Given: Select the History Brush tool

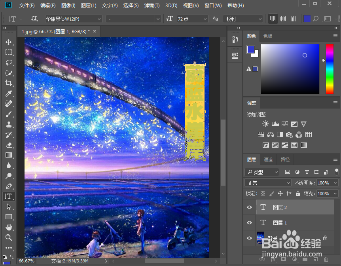Looking at the screenshot, I should point(9,135).
